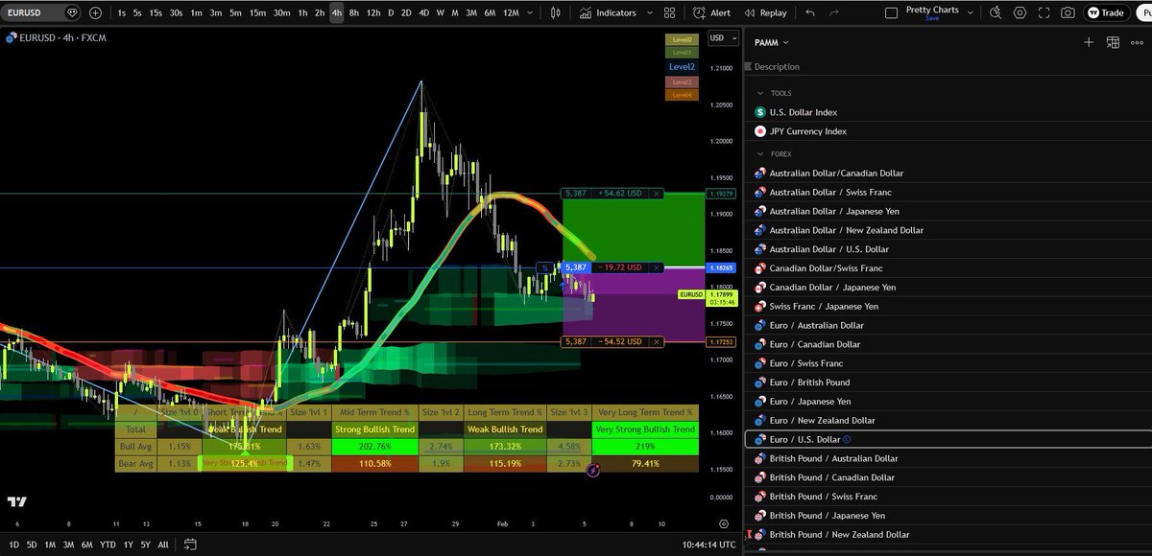
Task: Set the 1D date range
Action: (13, 545)
